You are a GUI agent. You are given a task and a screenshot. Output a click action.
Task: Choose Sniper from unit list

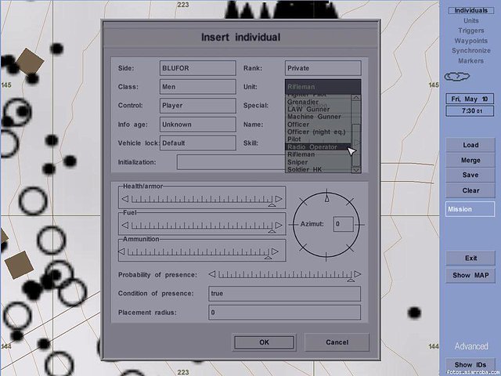[x=319, y=162]
